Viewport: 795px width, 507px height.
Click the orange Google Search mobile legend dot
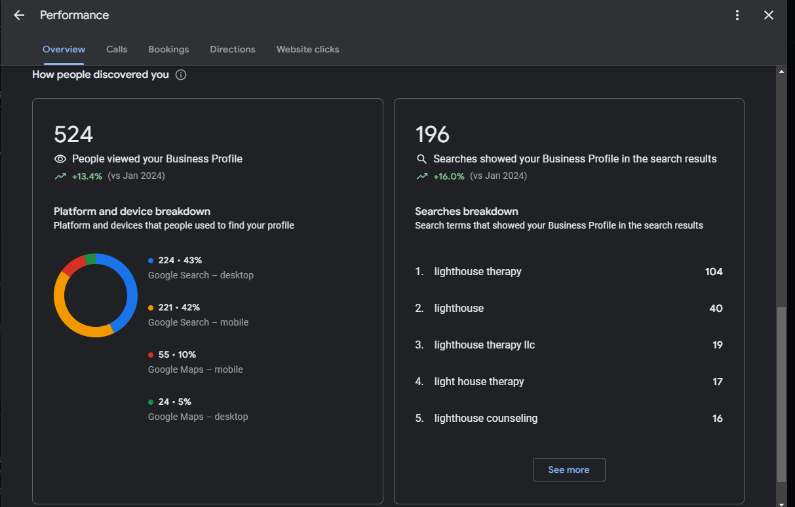151,308
